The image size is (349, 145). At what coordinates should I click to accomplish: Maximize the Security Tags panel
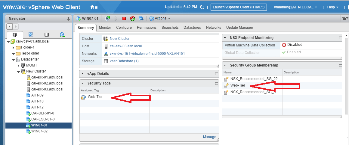pyautogui.click(x=216, y=83)
